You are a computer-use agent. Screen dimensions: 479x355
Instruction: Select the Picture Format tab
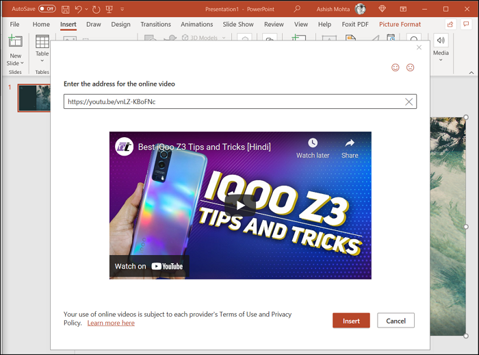[x=400, y=24]
